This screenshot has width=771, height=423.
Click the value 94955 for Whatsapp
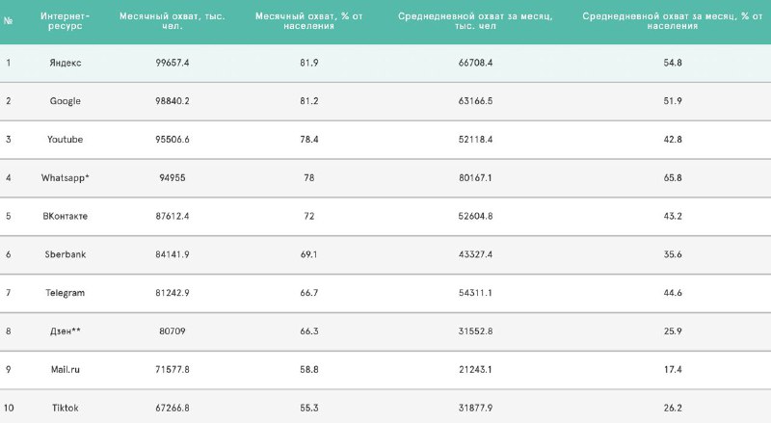[x=173, y=177]
